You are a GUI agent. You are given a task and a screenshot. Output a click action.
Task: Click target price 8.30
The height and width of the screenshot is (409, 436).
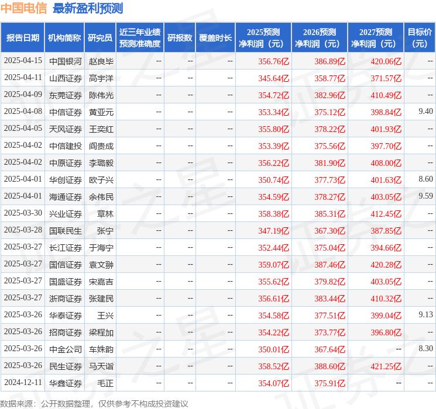425,348
